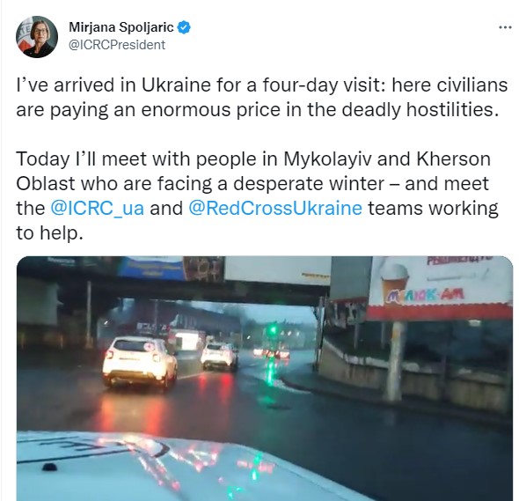
Task: Click the paragraph mentioning Mykolayiv and Kherson
Action: coord(257,195)
